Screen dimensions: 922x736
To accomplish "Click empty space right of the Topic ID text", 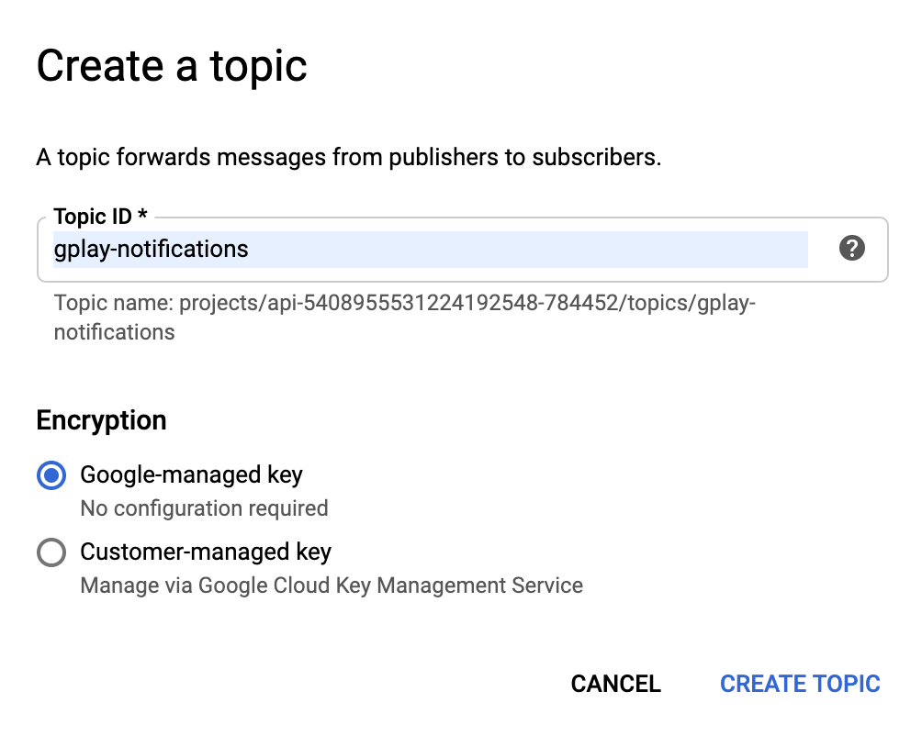I will coord(551,249).
